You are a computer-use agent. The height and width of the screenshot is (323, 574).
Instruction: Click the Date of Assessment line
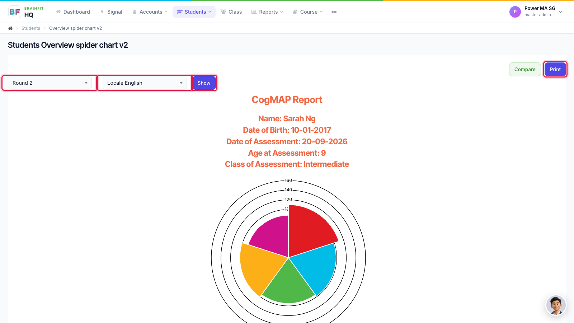tap(287, 141)
